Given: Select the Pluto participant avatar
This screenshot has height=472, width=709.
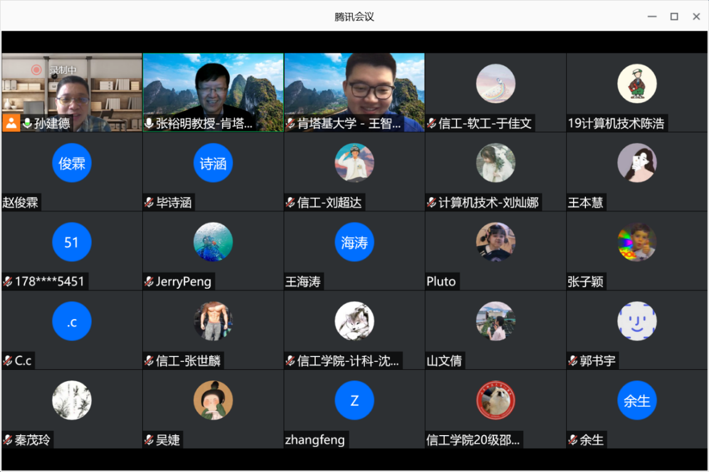Looking at the screenshot, I should (x=495, y=242).
